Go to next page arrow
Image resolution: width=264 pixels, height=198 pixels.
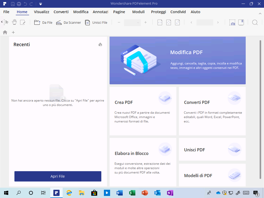[218, 22]
